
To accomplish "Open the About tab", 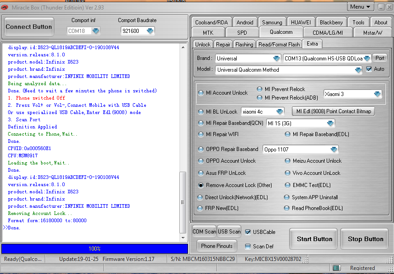I will click(x=381, y=23).
